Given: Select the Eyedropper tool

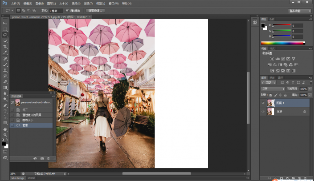Looking at the screenshot, I should (5, 52).
